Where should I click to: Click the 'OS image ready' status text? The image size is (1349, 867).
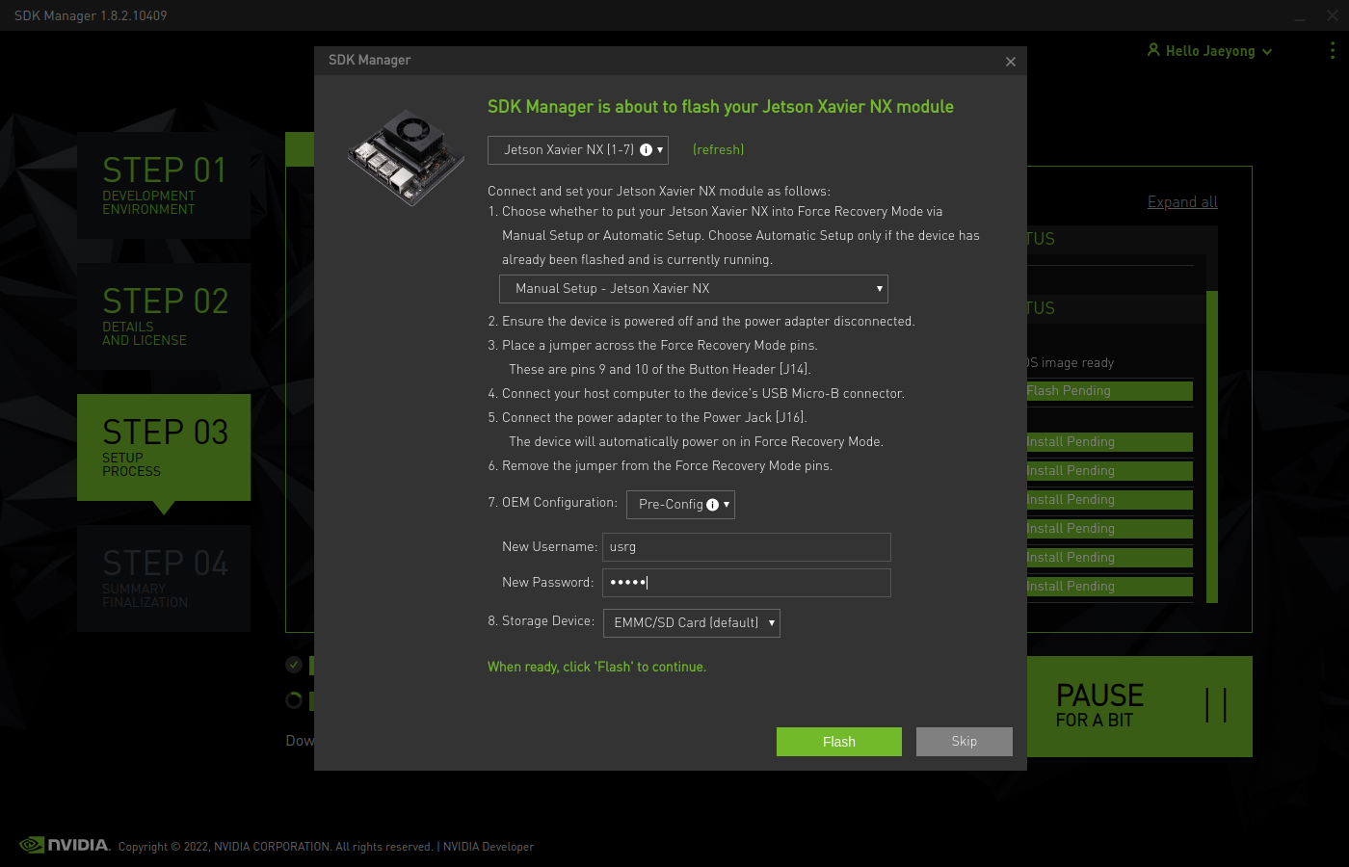[1071, 363]
